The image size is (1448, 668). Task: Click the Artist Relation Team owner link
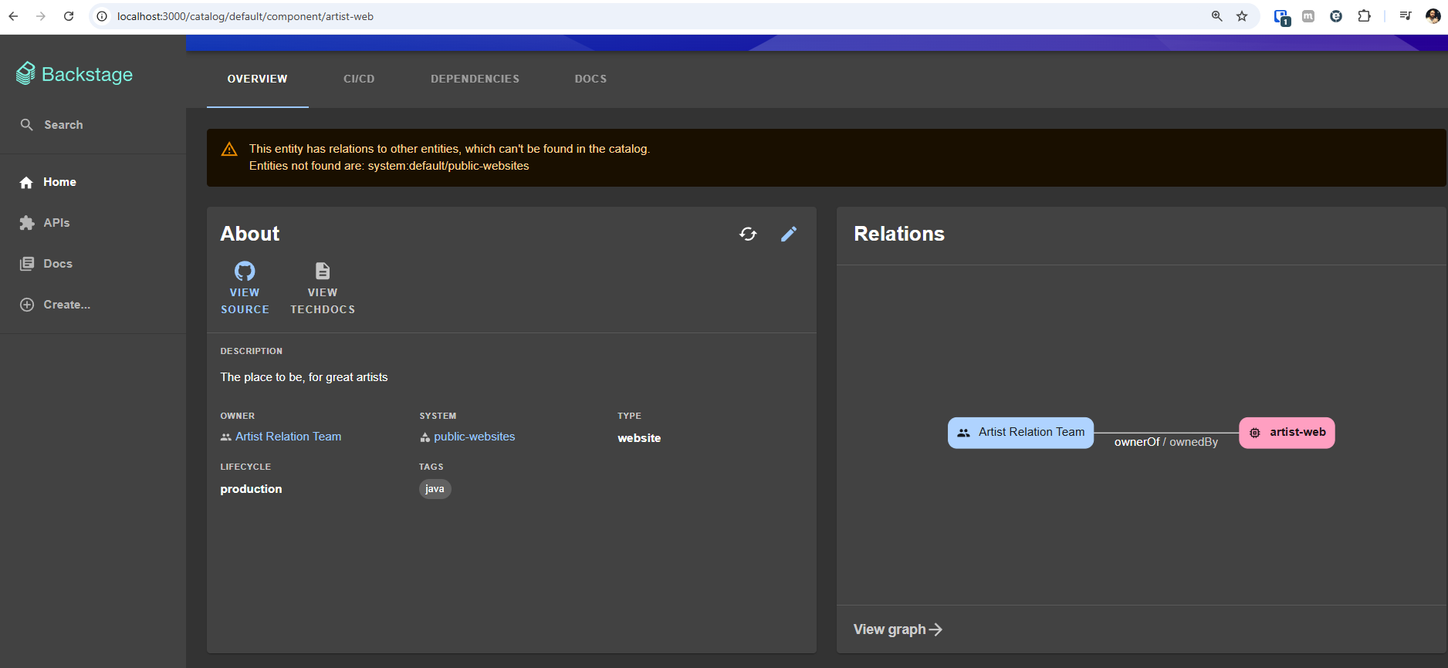(288, 437)
